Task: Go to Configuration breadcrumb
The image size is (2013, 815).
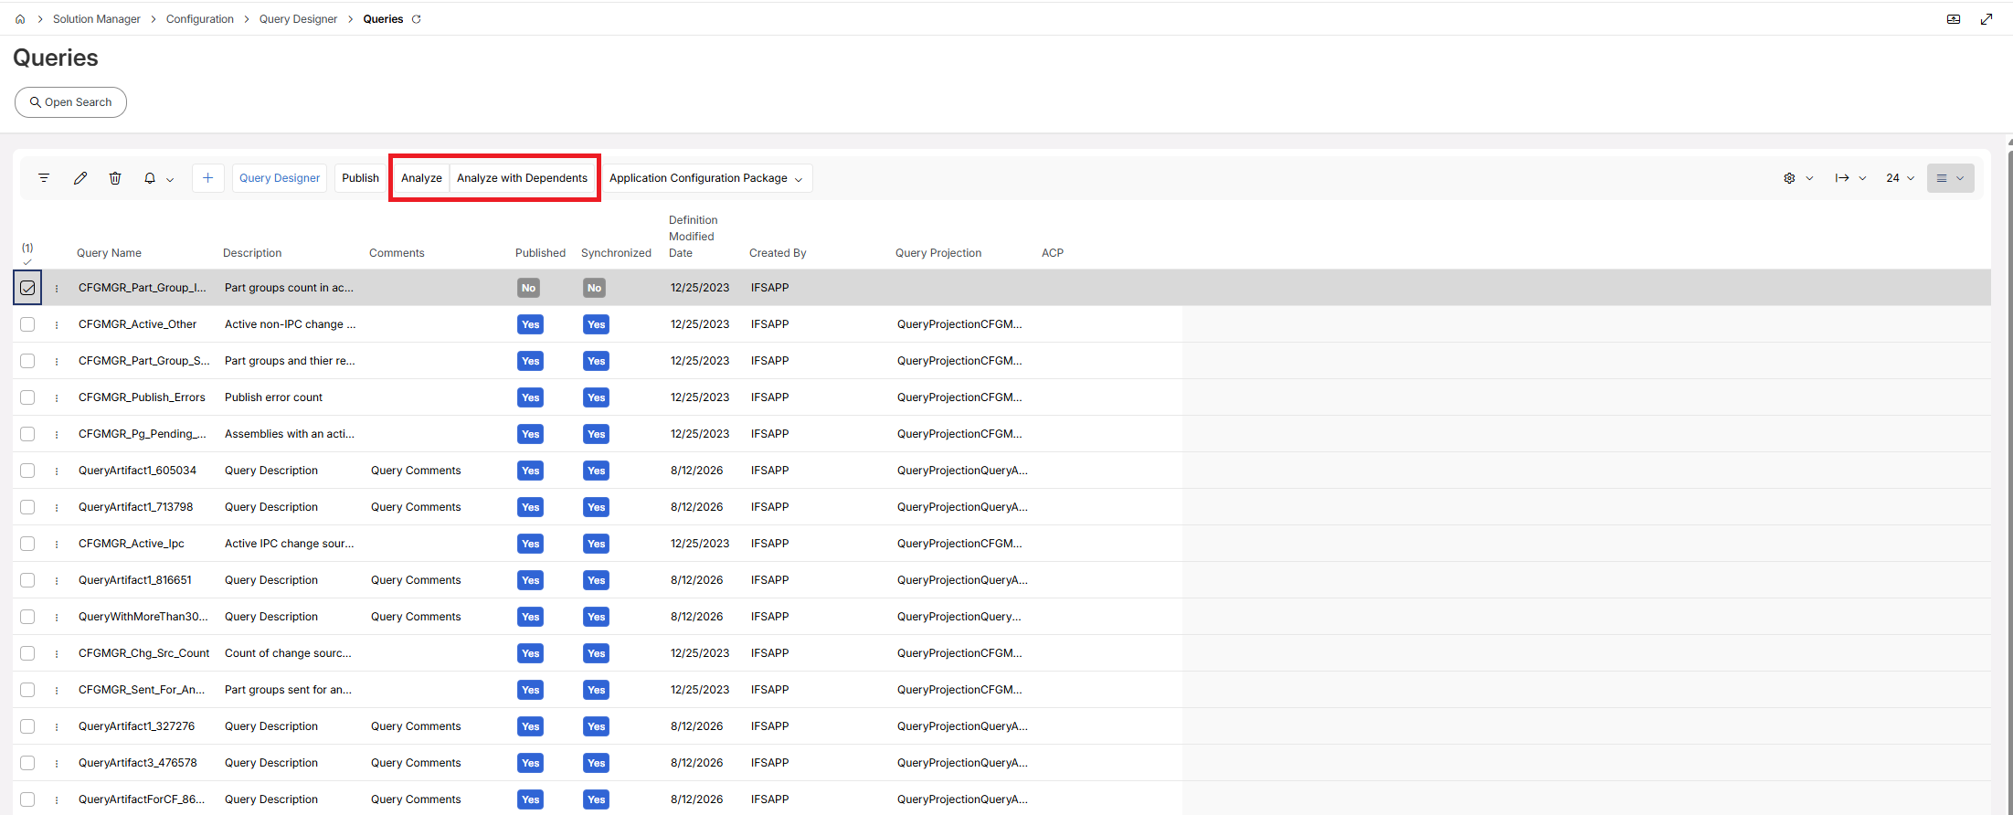Action: click(200, 19)
